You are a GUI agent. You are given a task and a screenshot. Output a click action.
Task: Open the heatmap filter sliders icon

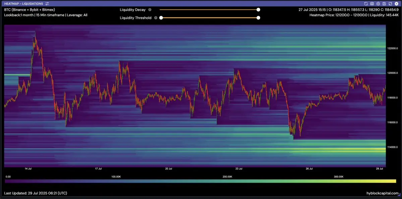[47, 4]
